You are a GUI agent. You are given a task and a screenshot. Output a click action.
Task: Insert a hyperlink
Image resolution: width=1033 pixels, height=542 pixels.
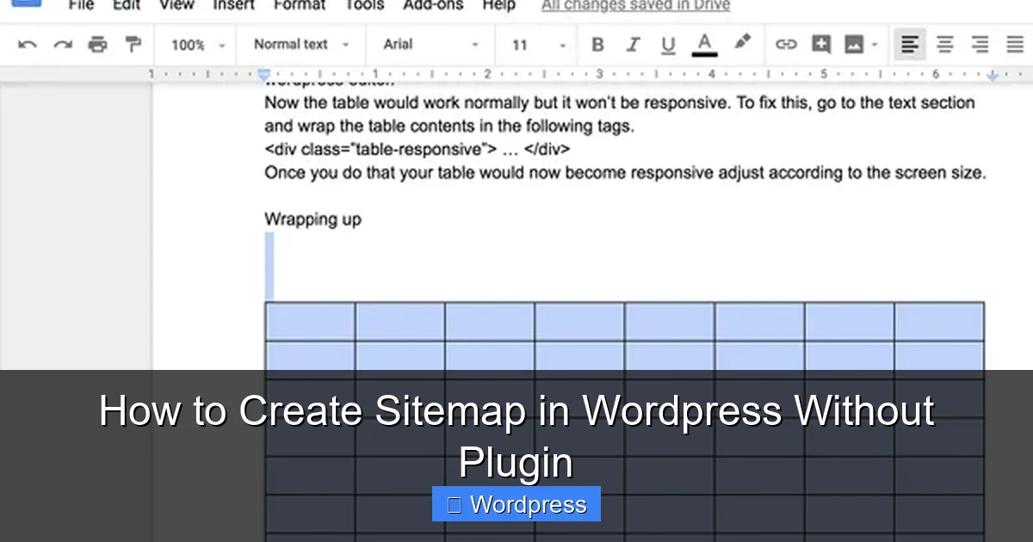click(786, 44)
